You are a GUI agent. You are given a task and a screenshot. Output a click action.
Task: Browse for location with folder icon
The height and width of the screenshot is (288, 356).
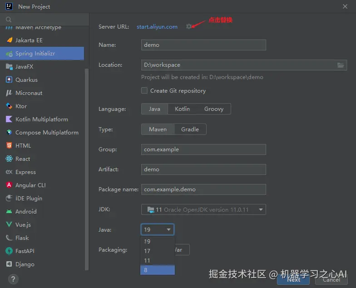(x=341, y=65)
